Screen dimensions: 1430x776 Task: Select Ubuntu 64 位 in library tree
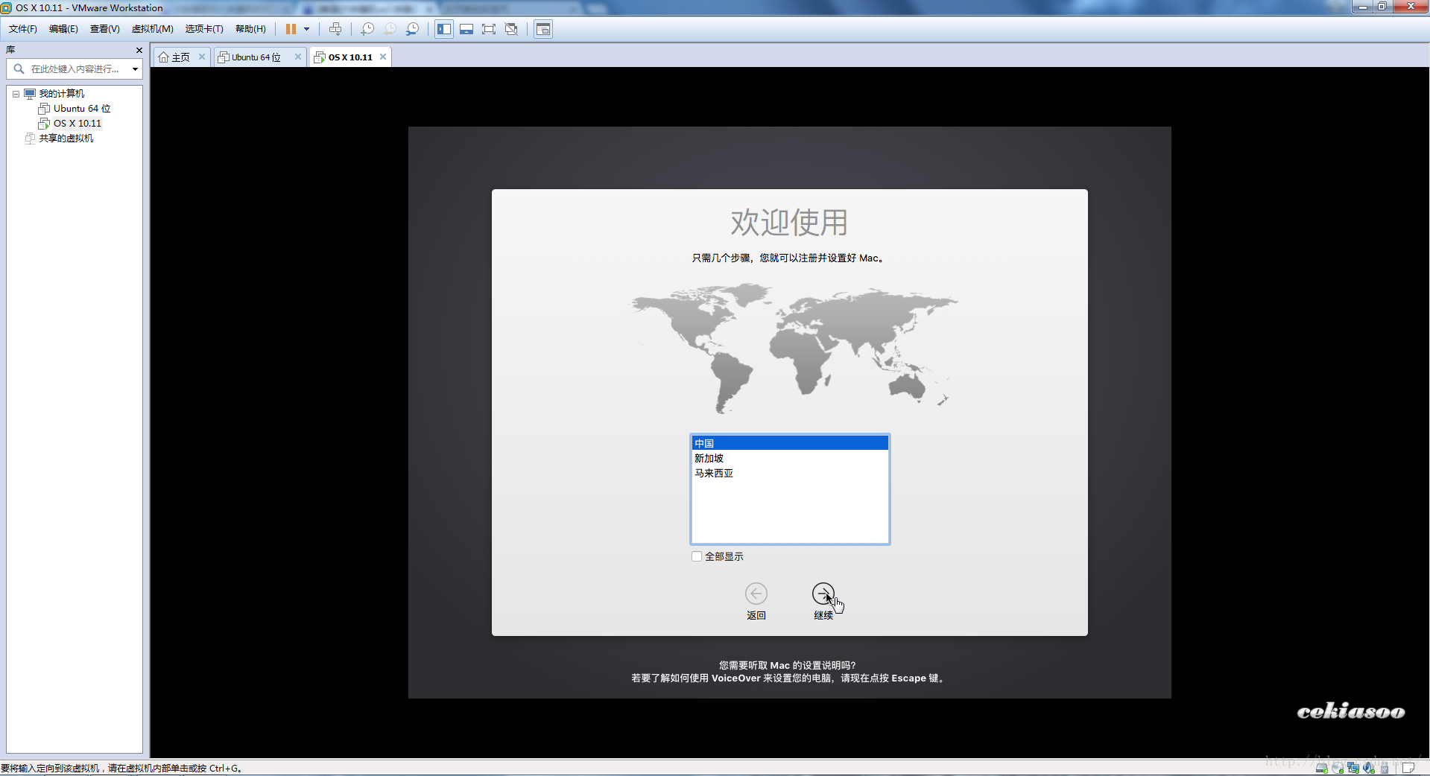(82, 109)
